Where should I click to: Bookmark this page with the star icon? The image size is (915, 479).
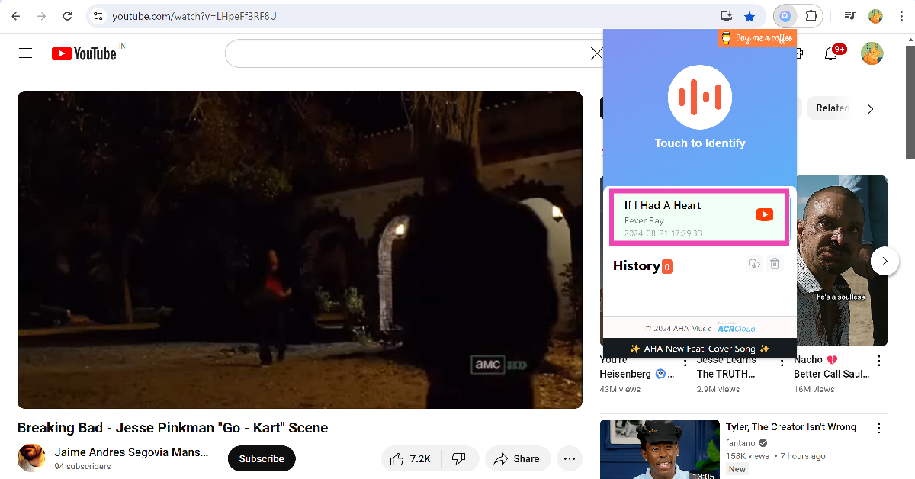pos(750,16)
